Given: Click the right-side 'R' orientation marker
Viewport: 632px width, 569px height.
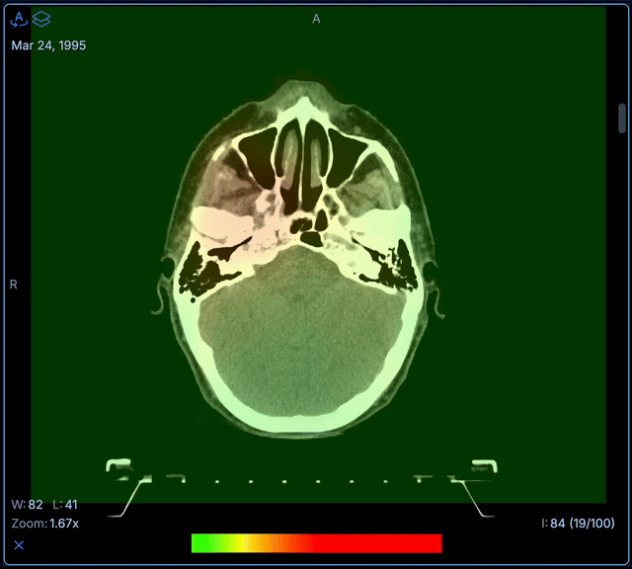Looking at the screenshot, I should [x=14, y=284].
